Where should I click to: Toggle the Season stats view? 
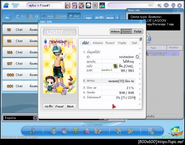(126, 32)
